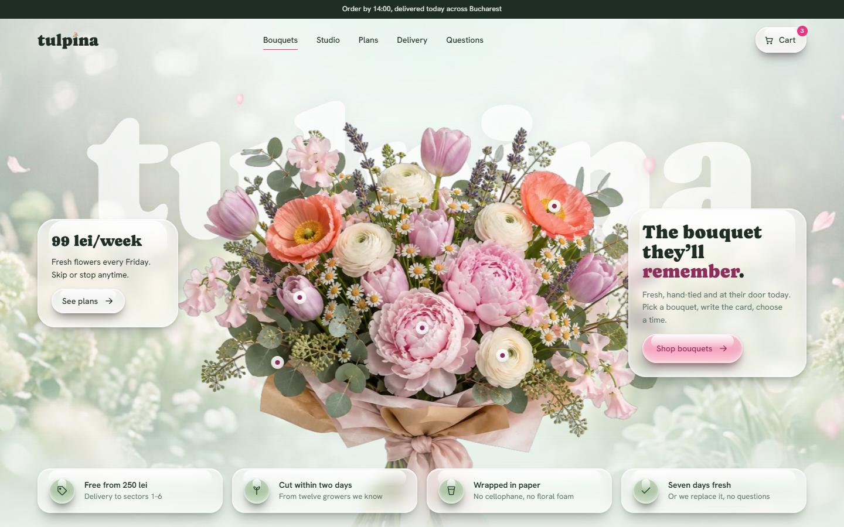Viewport: 844px width, 527px height.
Task: Open the Plans nav link
Action: click(x=368, y=40)
